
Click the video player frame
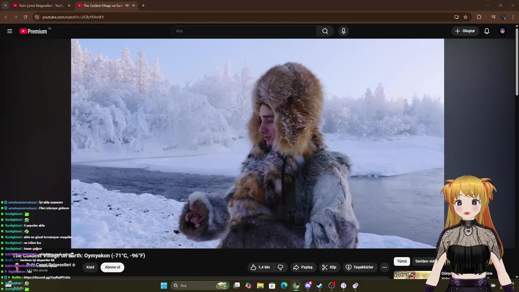click(x=257, y=144)
